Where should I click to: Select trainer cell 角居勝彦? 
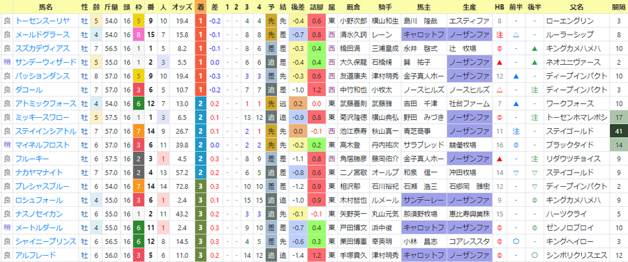click(x=354, y=159)
